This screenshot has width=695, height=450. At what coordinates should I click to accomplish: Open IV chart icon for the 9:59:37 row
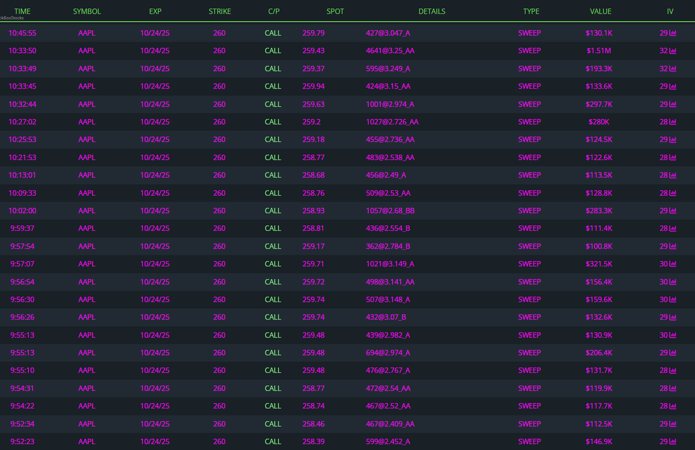[x=673, y=229]
